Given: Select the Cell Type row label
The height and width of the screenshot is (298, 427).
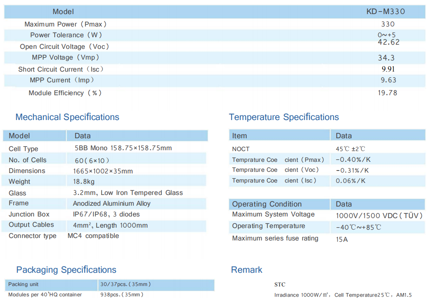Looking at the screenshot, I should click(23, 149).
